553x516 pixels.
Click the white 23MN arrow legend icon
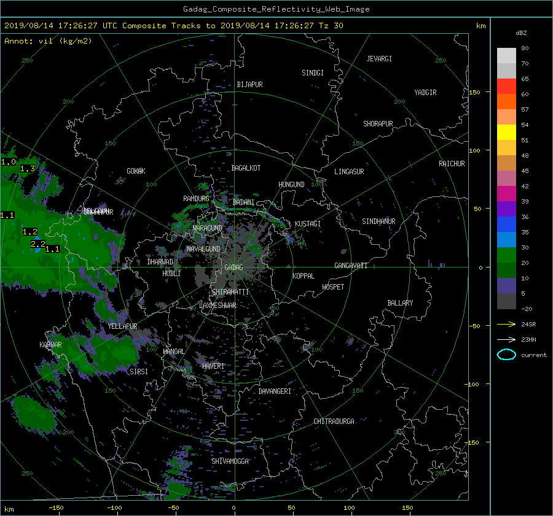(506, 339)
